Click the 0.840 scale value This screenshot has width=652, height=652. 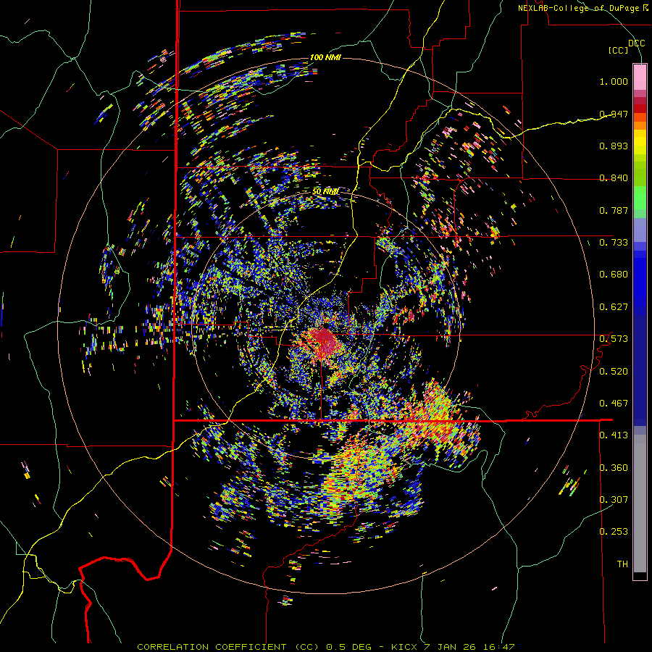pos(614,178)
